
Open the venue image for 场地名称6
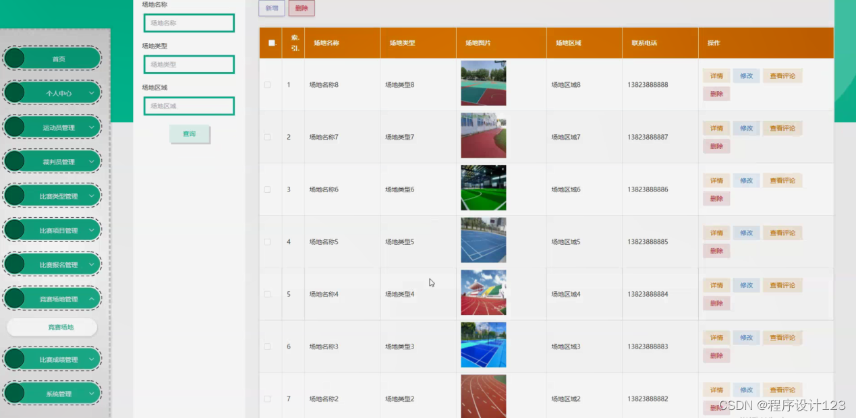483,188
